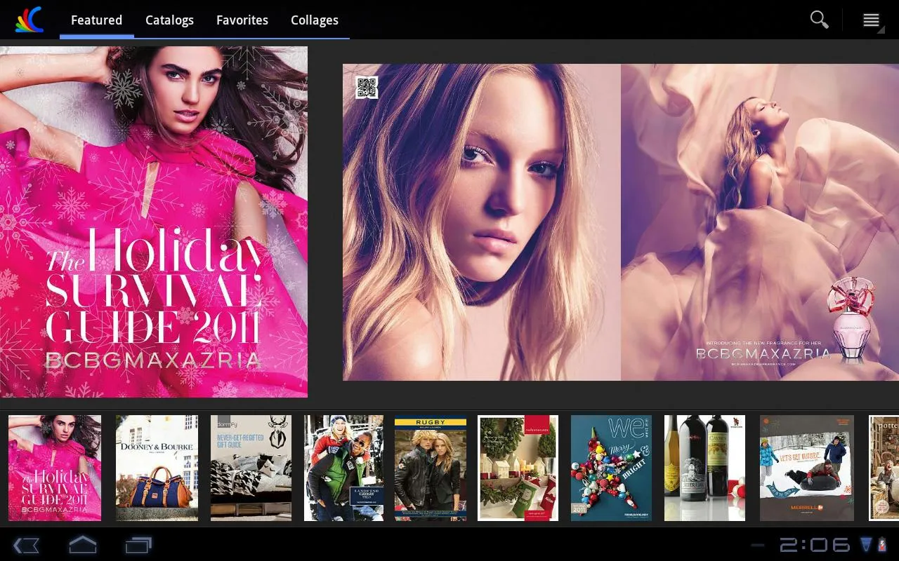This screenshot has height=561, width=899.
Task: Choose the Rugby Ralph Lauren catalog thumbnail
Action: pos(431,468)
